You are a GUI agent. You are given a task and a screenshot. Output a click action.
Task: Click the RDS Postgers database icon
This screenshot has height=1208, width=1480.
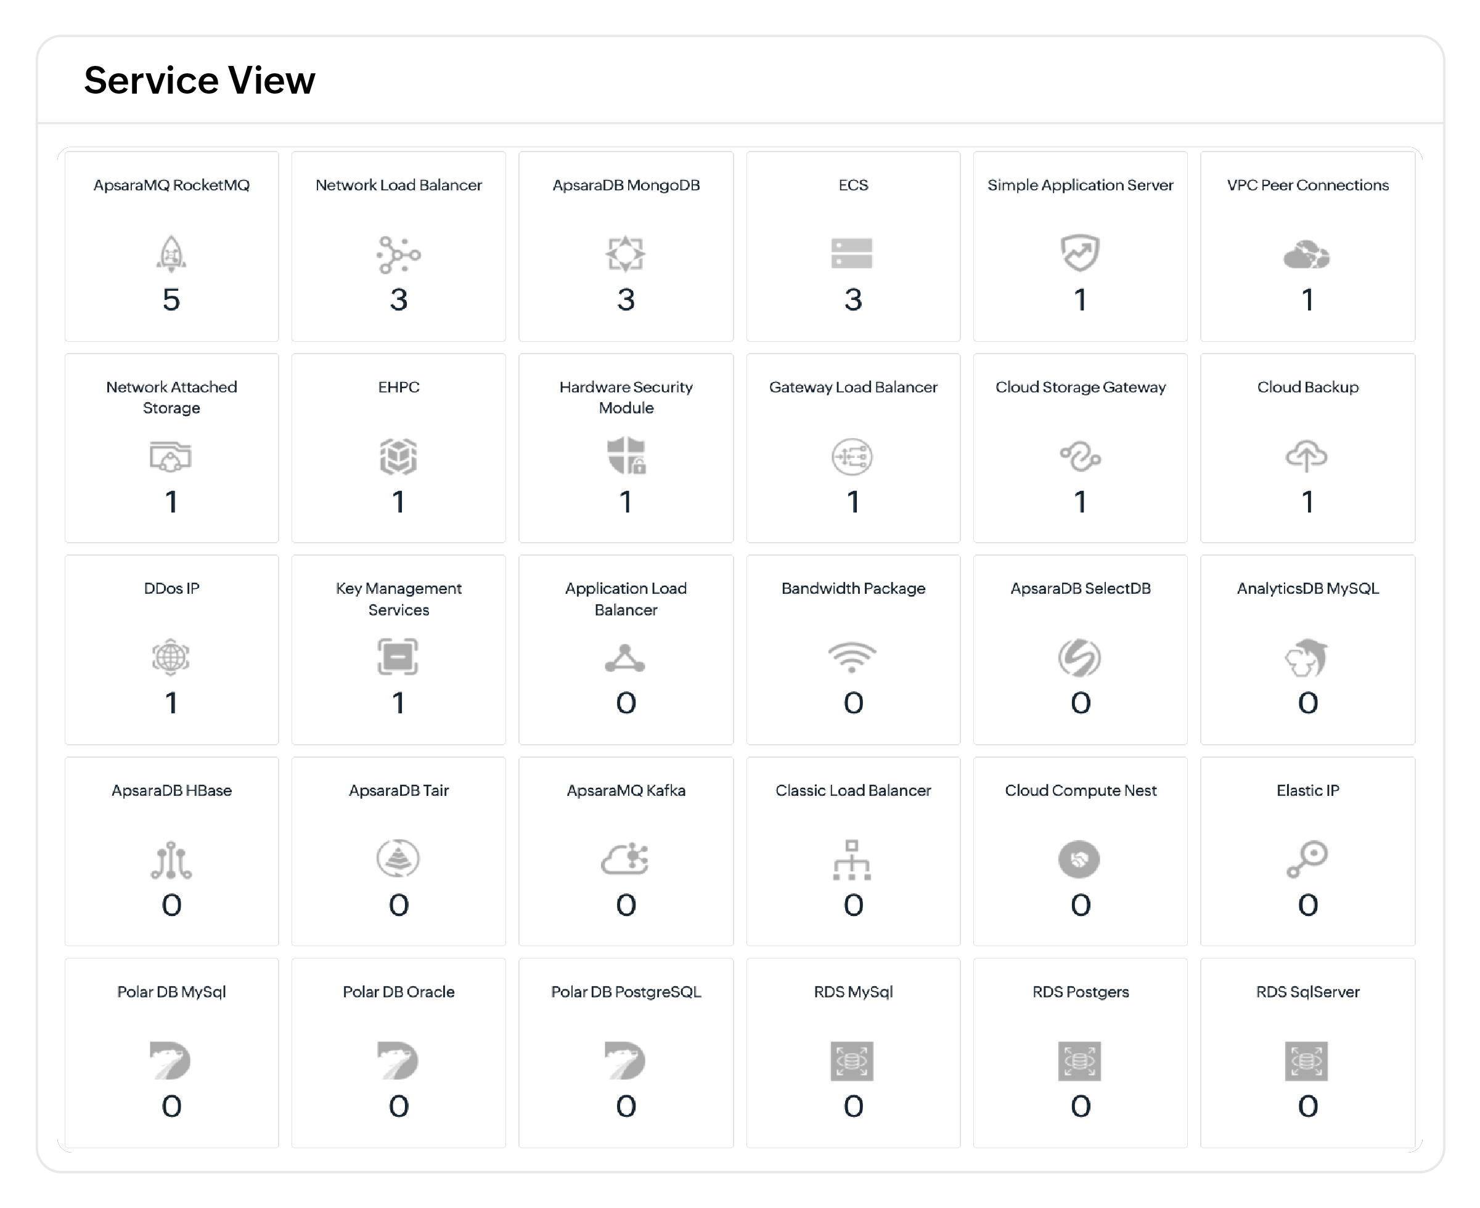1080,1061
